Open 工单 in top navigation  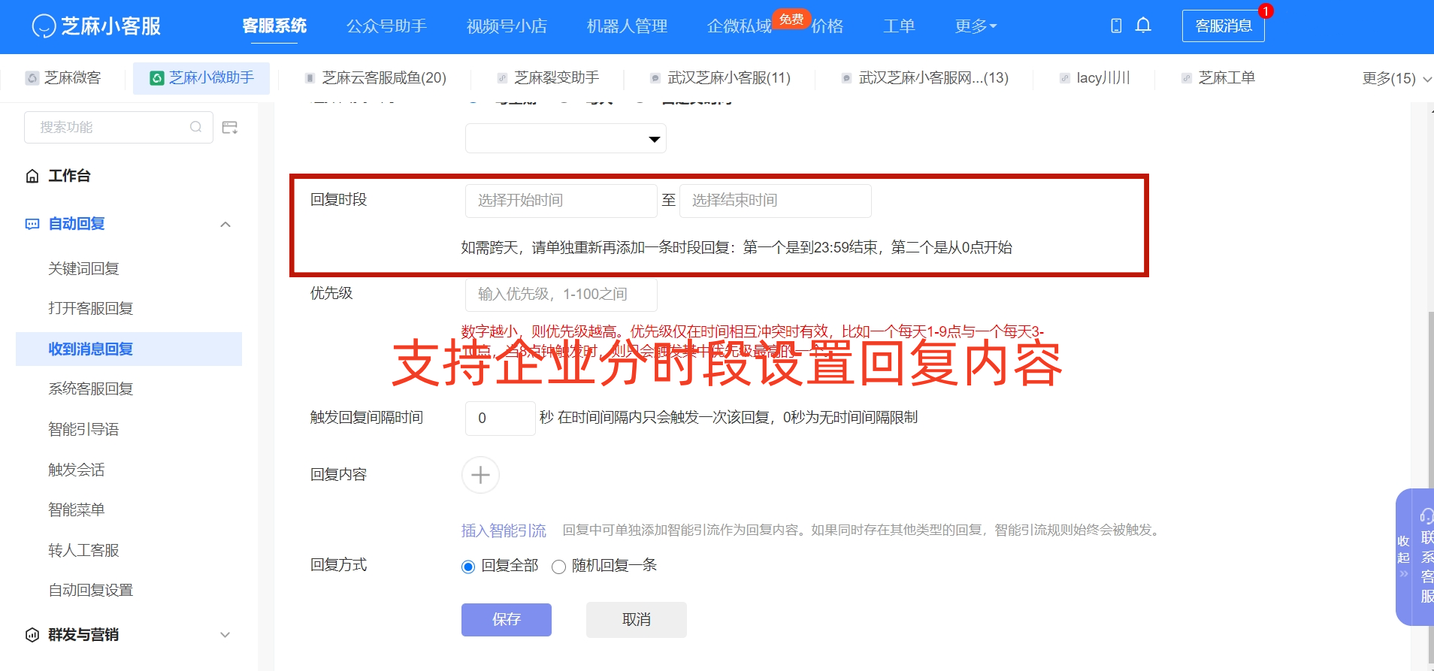coord(899,26)
